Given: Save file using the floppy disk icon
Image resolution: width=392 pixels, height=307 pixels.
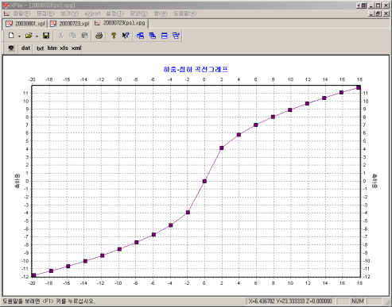Looking at the screenshot, I should tap(46, 36).
